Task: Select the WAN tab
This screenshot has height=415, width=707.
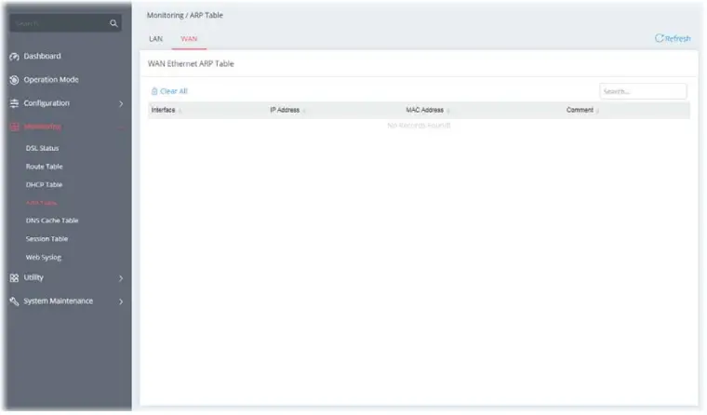Action: click(x=189, y=39)
